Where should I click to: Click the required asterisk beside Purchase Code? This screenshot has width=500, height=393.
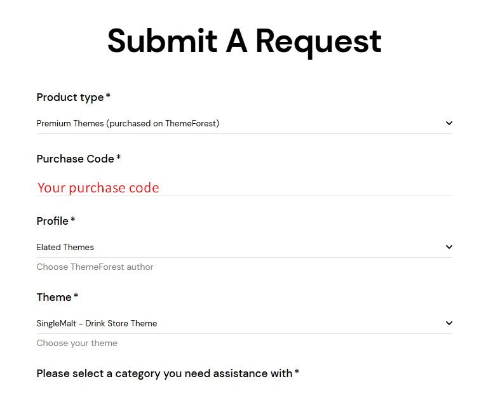(119, 158)
